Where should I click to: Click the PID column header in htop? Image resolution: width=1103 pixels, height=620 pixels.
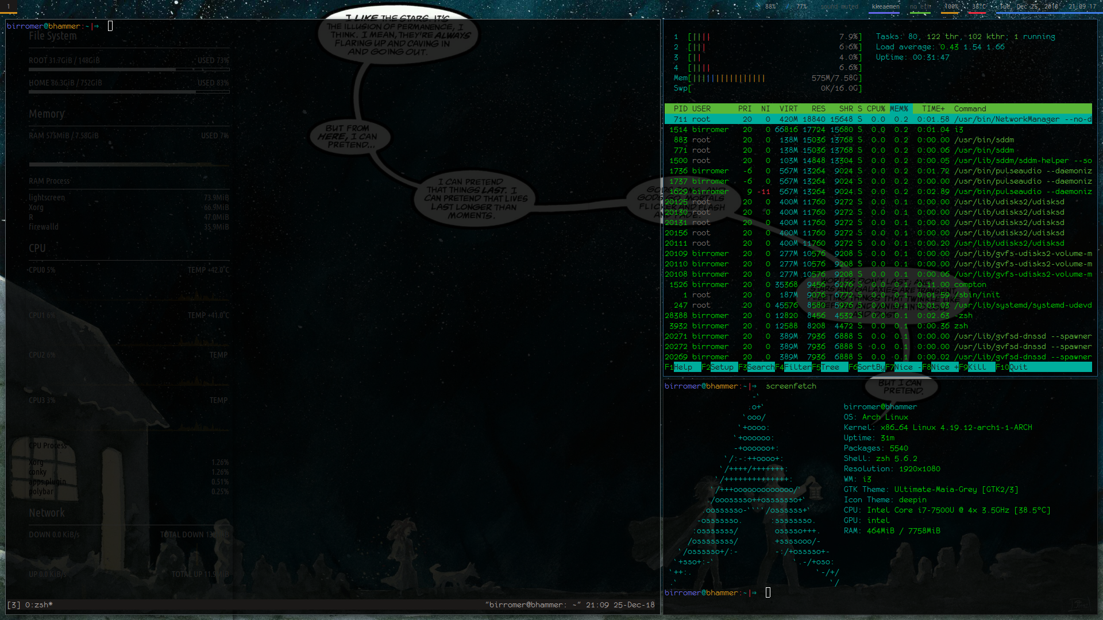point(680,109)
